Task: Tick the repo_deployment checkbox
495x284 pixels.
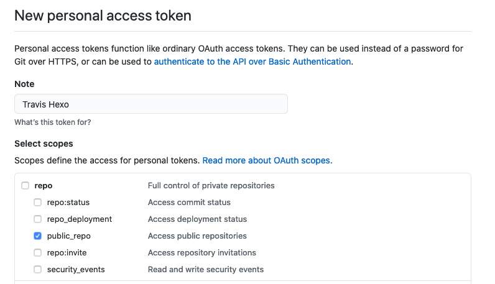Action: [37, 219]
